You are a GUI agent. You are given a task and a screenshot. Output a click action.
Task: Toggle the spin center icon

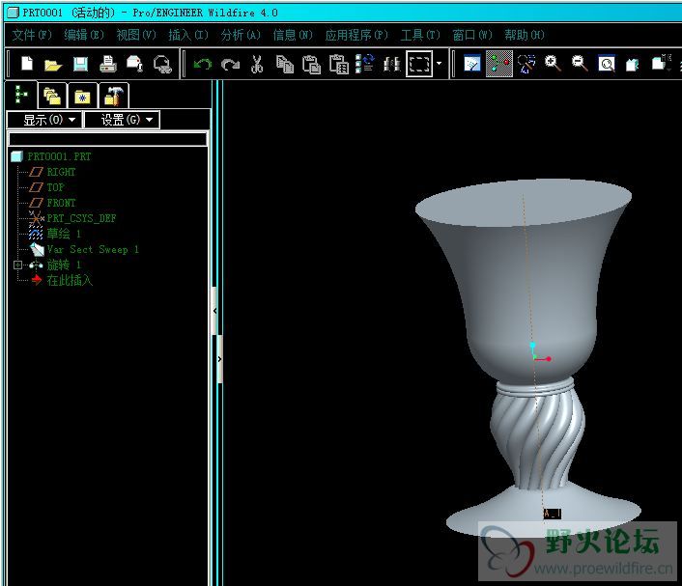498,64
